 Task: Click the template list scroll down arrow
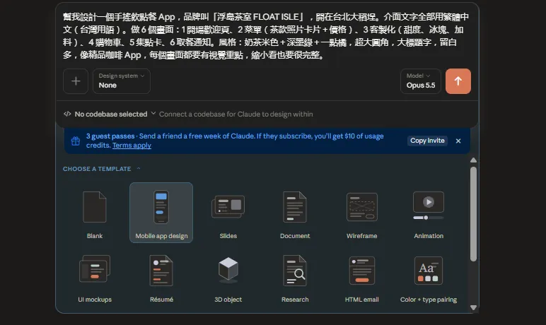pos(473,307)
